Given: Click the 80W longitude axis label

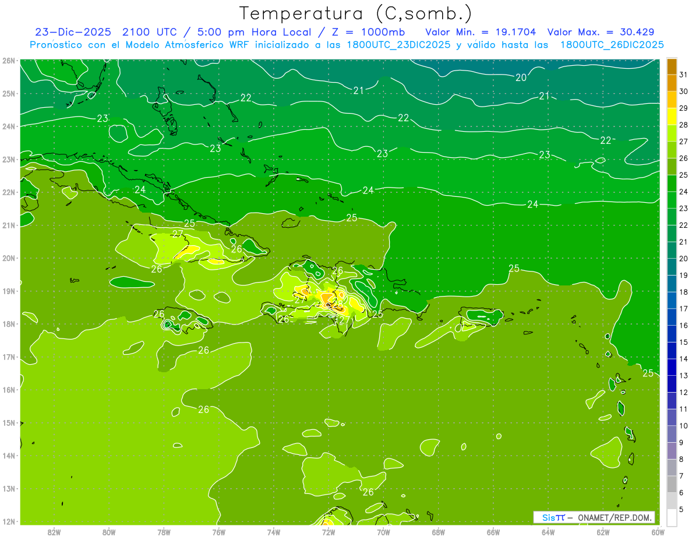Looking at the screenshot, I should pyautogui.click(x=109, y=532).
